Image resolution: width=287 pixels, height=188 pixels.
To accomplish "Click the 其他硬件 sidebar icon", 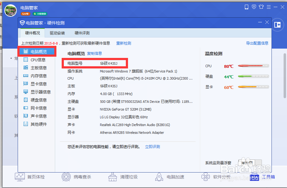I will click(26, 124).
